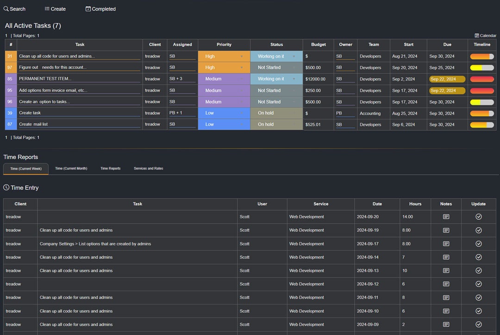Click start date Aug 25, 2024
Screen dimensions: 500x335
[405, 113]
